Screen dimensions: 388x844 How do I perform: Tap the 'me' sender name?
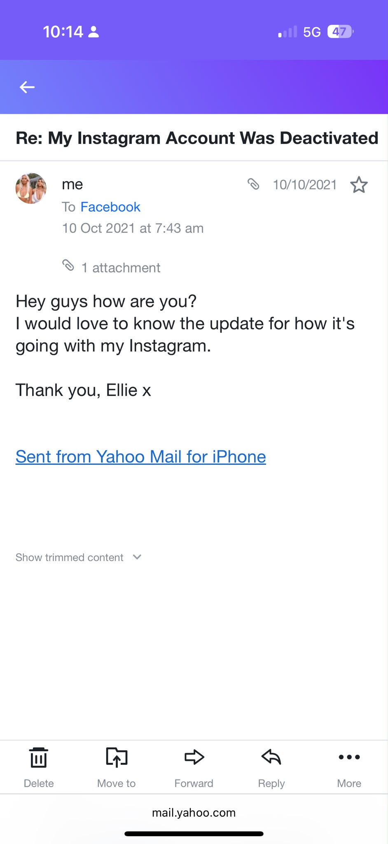pyautogui.click(x=72, y=184)
